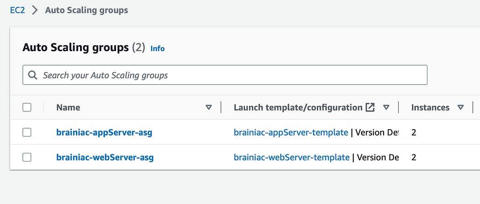This screenshot has width=480, height=204.
Task: Sort by the Instances column arrow
Action: (x=460, y=108)
